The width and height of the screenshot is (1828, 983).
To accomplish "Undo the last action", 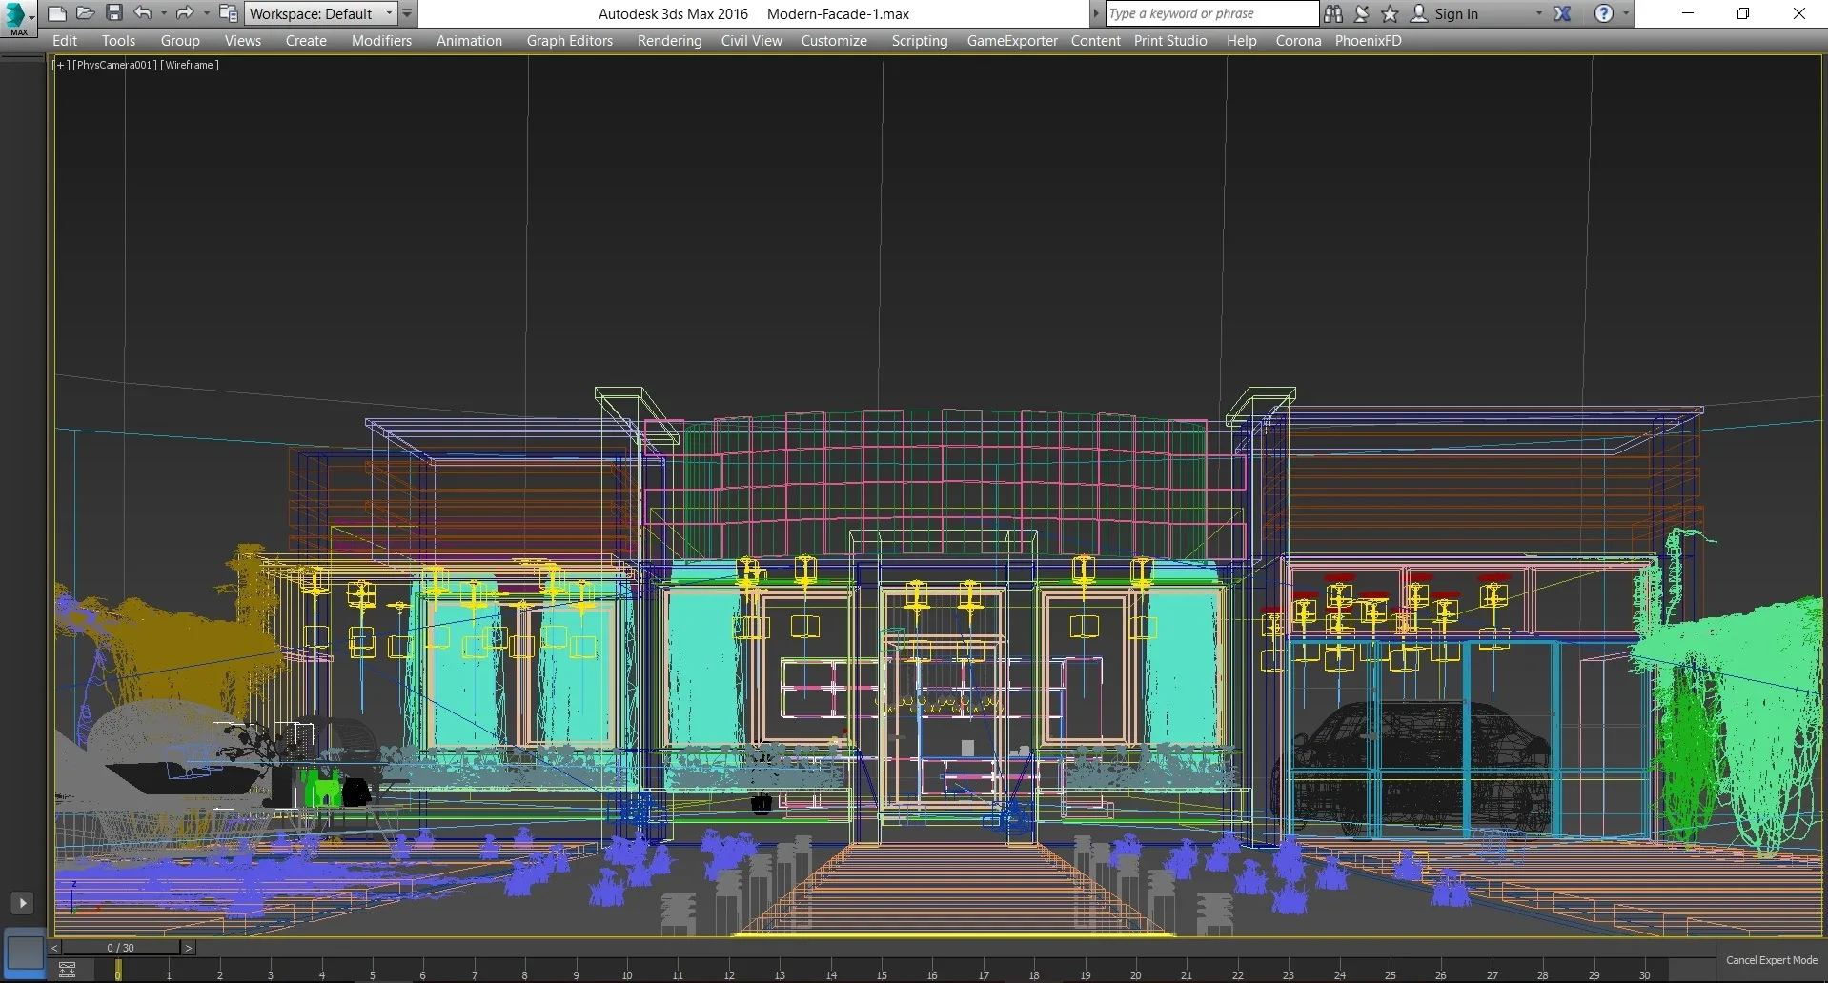I will [143, 13].
